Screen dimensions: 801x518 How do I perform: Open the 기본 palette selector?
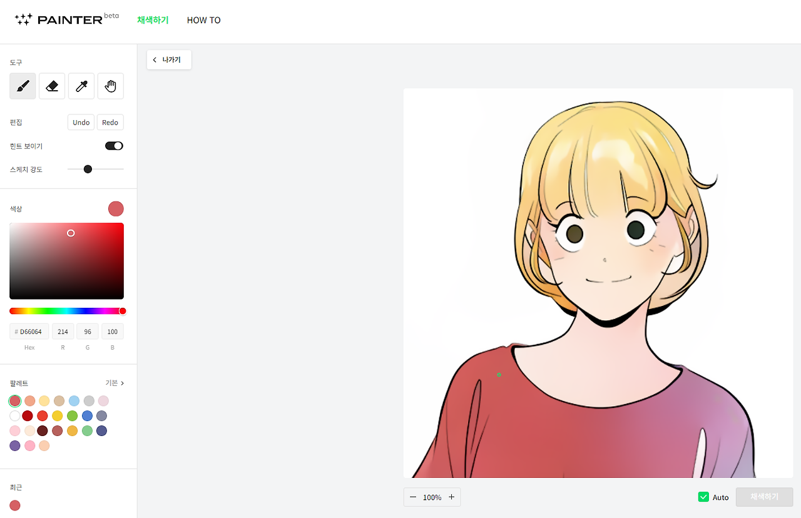coord(113,382)
